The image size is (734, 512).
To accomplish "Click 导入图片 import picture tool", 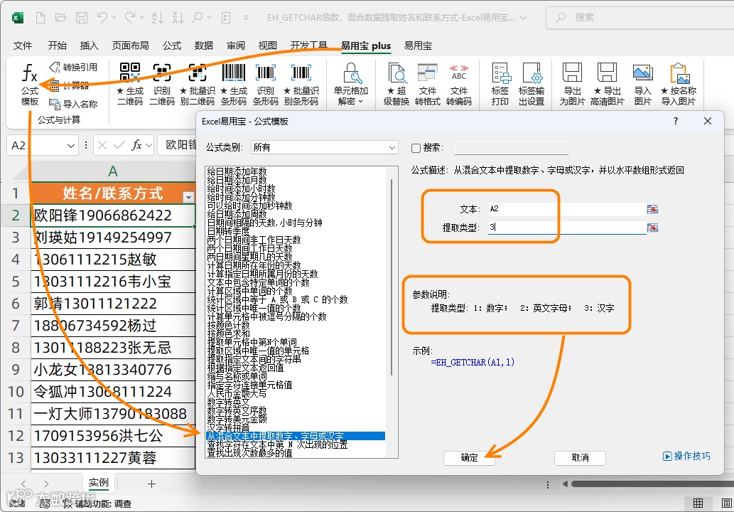I will (643, 85).
